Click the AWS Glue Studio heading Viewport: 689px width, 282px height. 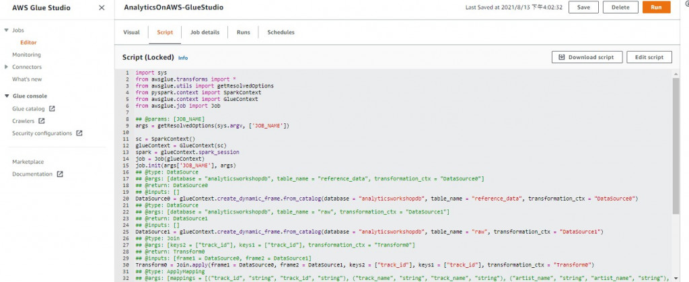click(41, 7)
